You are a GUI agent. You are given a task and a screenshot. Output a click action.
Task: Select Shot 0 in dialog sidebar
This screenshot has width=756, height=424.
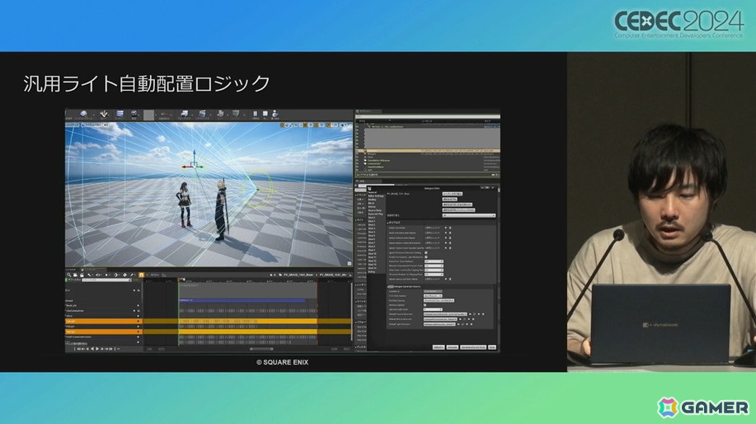(x=372, y=218)
